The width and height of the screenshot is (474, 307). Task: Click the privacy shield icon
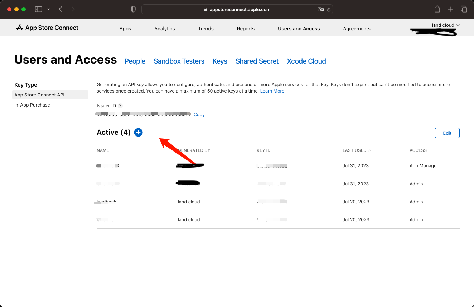click(133, 9)
